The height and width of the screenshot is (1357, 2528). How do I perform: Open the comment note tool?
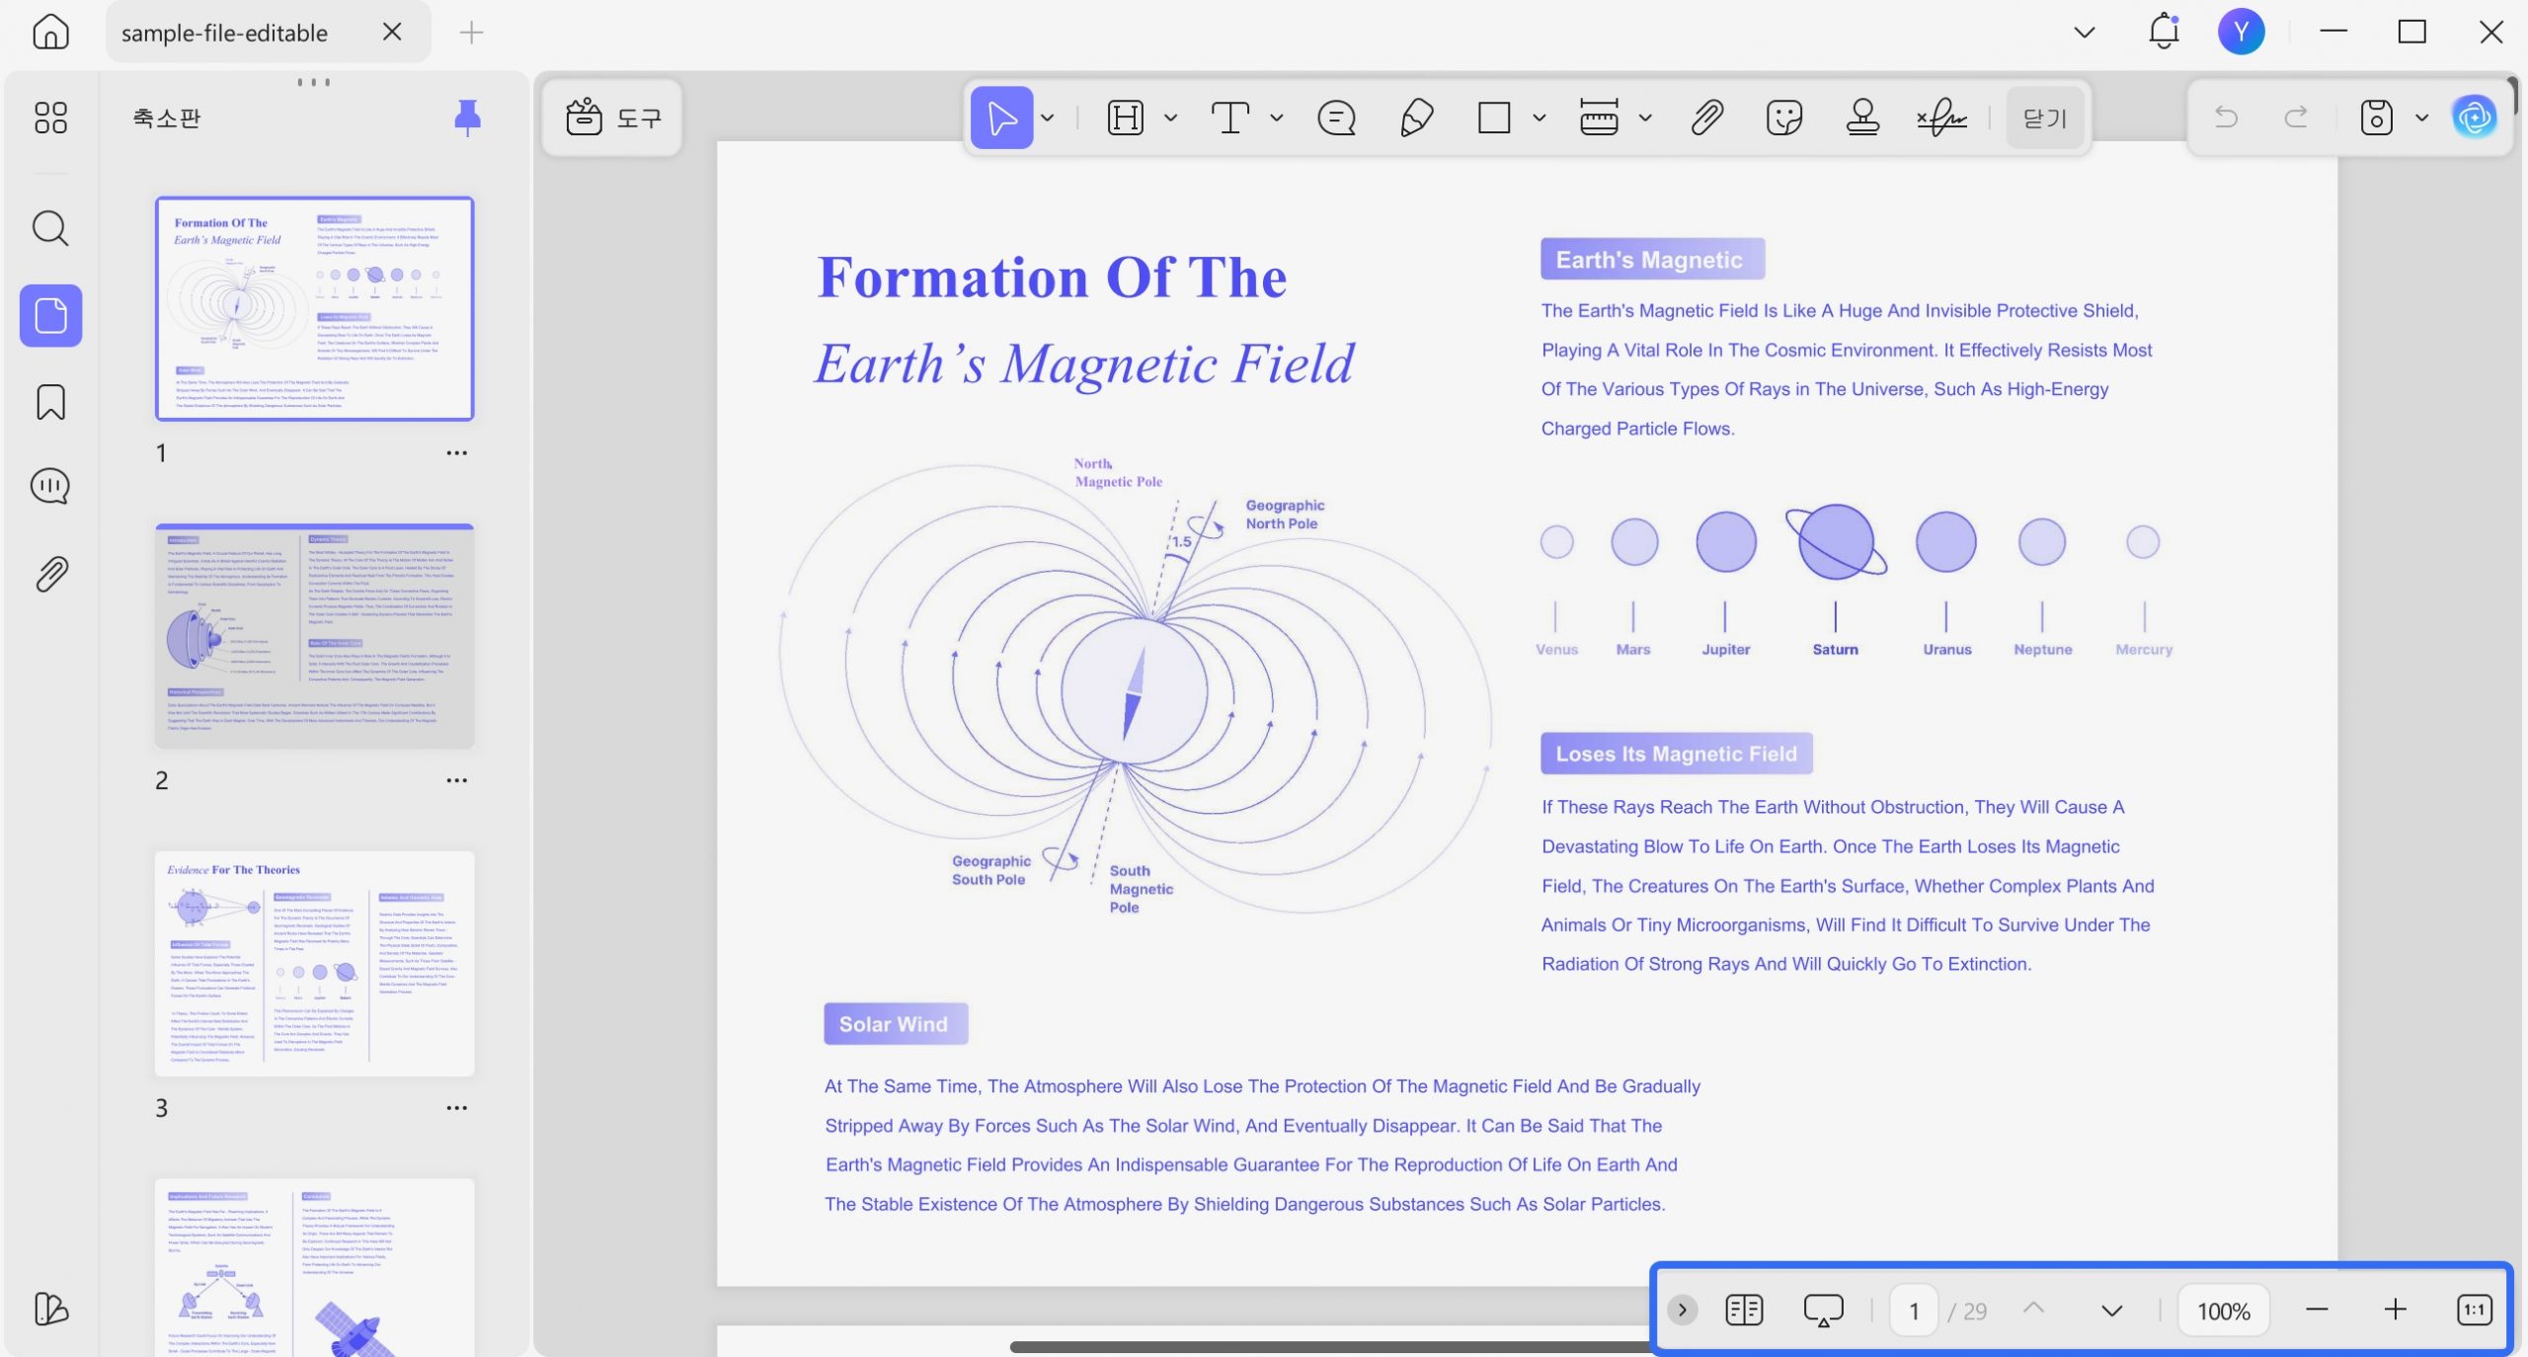(1336, 119)
